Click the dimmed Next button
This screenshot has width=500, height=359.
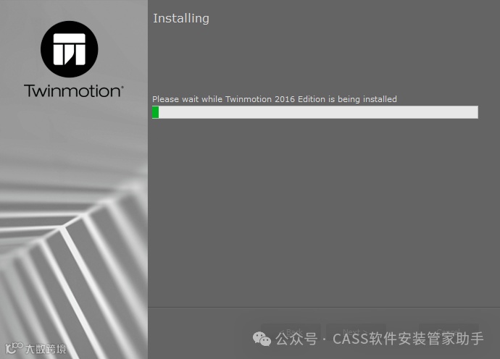356,332
